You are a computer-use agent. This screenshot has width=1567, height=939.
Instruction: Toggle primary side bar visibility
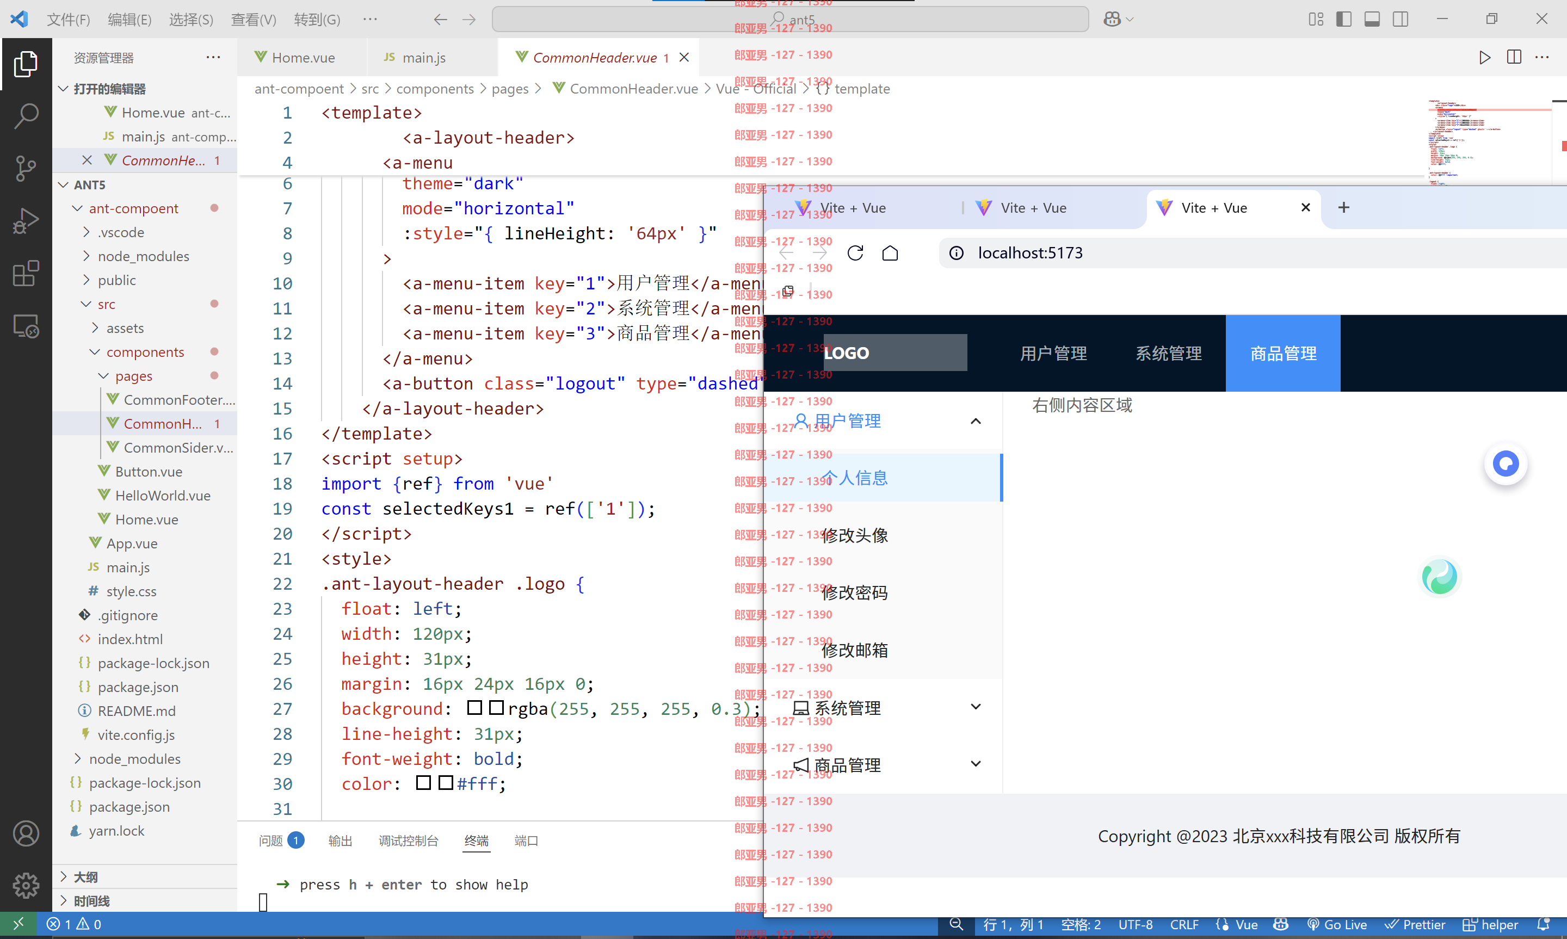pos(1344,20)
